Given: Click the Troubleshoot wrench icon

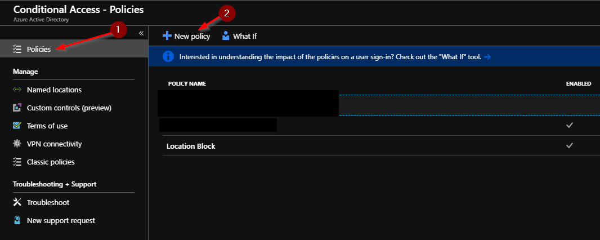Looking at the screenshot, I should (x=17, y=202).
